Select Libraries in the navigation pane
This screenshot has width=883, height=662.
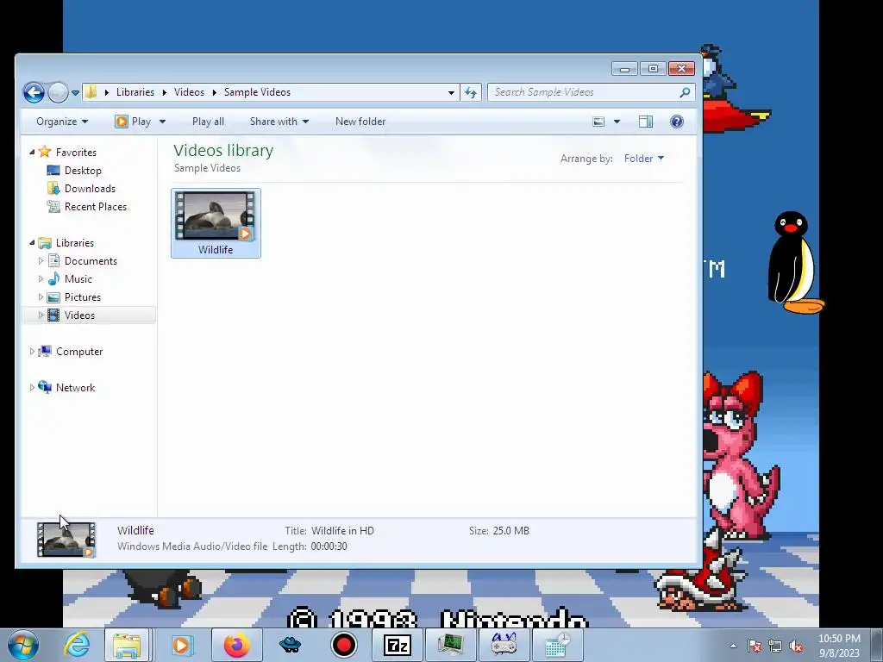point(75,242)
